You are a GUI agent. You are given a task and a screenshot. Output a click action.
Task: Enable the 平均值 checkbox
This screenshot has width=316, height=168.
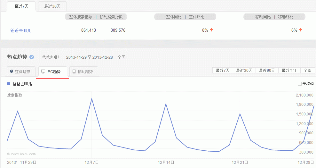click(x=300, y=84)
